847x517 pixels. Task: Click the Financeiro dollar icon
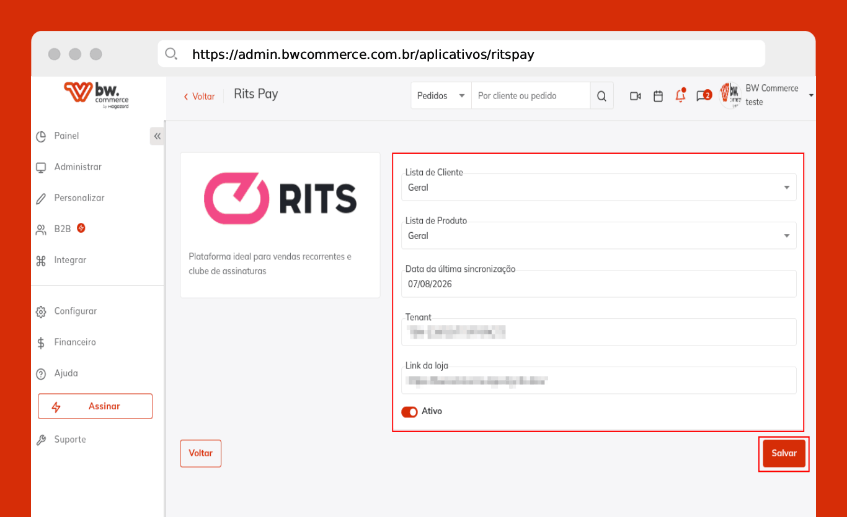coord(41,342)
